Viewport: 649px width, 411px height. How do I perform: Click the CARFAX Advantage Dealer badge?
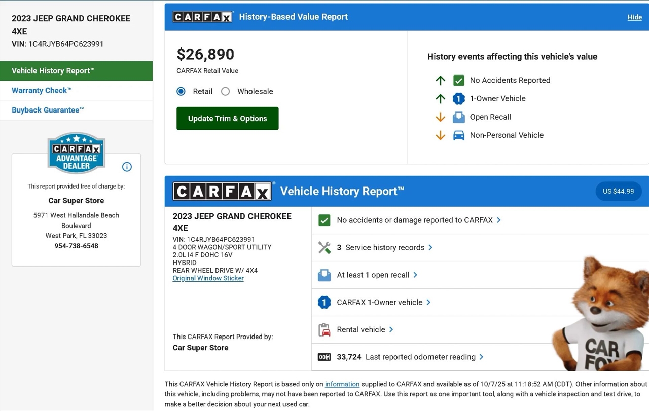point(76,153)
